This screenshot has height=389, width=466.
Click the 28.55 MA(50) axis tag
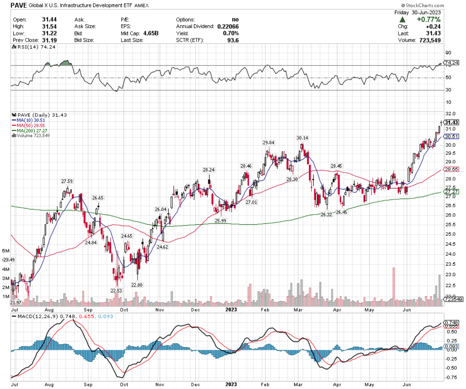pos(451,169)
